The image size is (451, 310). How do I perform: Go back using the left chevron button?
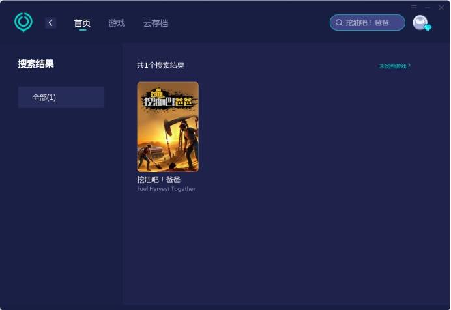pyautogui.click(x=51, y=23)
